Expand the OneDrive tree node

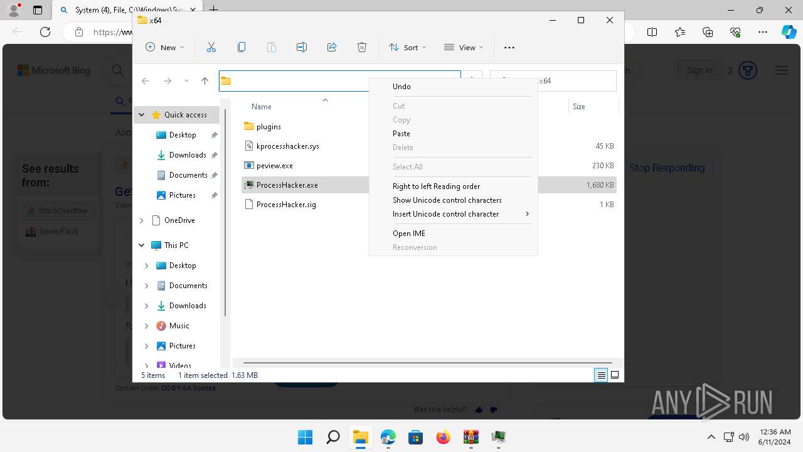coord(142,220)
